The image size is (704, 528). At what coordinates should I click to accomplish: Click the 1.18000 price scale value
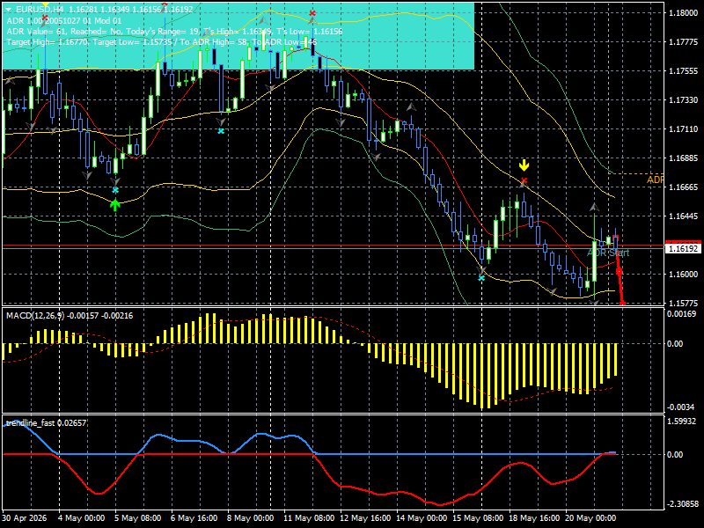pos(684,13)
